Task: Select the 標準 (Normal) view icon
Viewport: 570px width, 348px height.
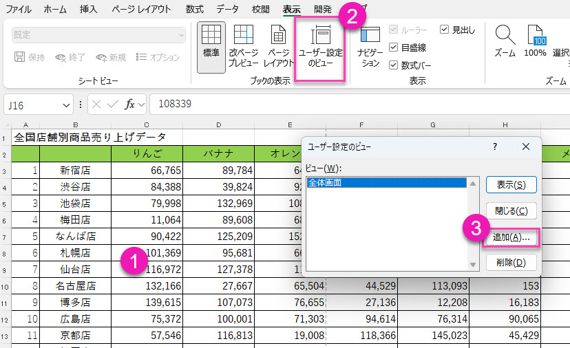Action: click(x=211, y=46)
